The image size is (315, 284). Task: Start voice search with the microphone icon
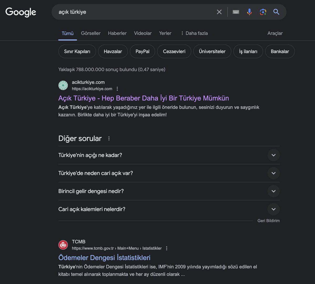tap(249, 12)
